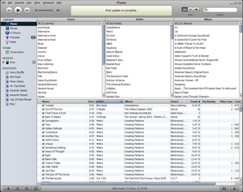The image size is (243, 192).
Task: Select the Absolution album in the Album list
Action: tap(206, 52)
